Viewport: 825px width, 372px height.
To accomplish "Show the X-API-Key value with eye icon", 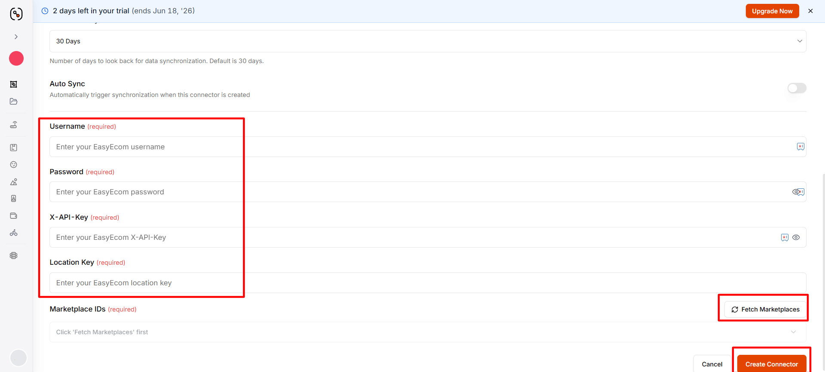I will [x=796, y=237].
